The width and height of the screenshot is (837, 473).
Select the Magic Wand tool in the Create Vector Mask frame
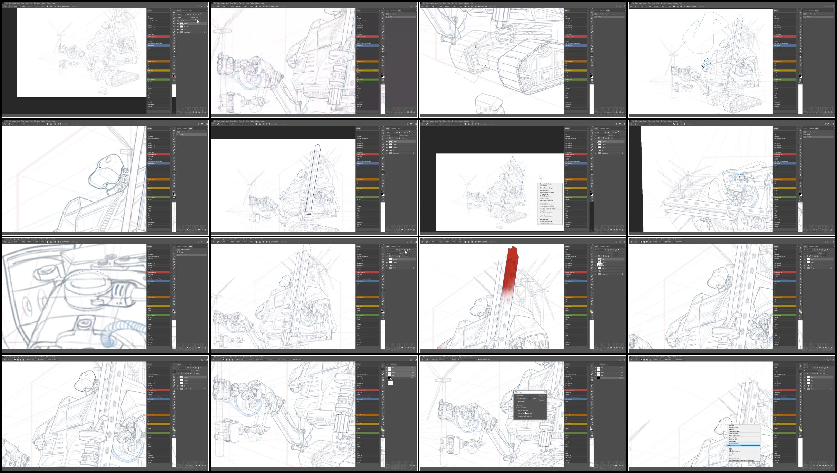pos(592,139)
